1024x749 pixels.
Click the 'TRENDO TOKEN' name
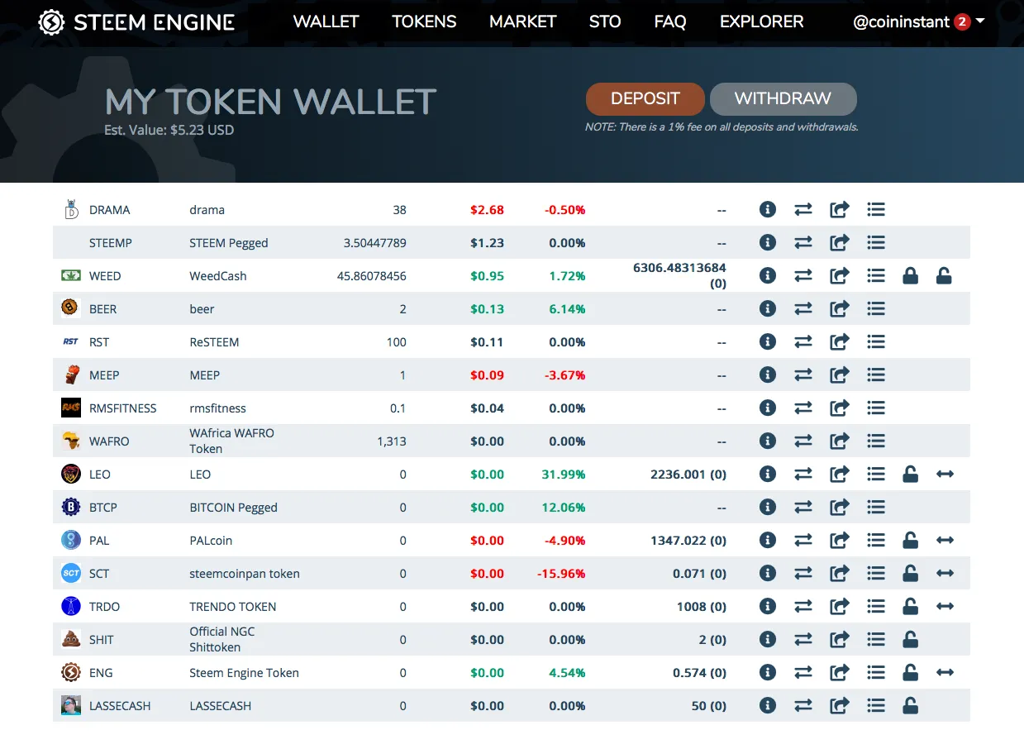[233, 607]
